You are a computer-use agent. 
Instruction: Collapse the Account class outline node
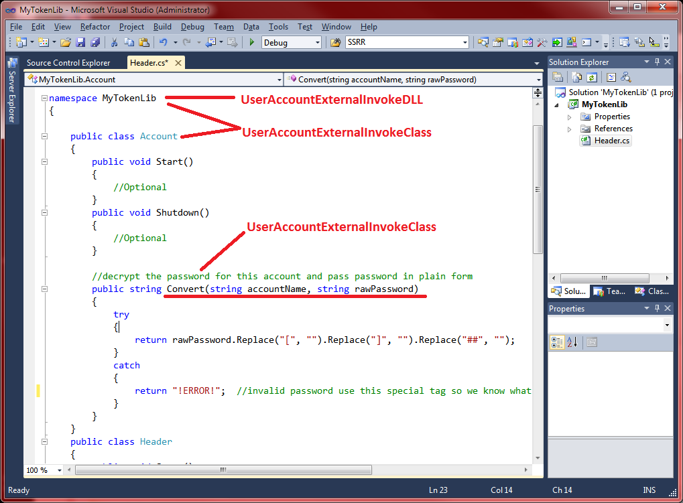[x=44, y=136]
